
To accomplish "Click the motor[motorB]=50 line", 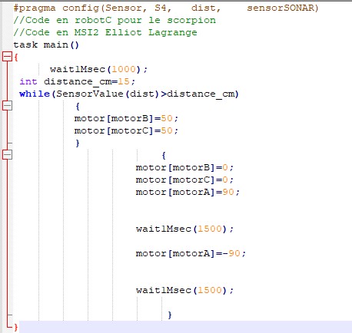I will (x=126, y=118).
